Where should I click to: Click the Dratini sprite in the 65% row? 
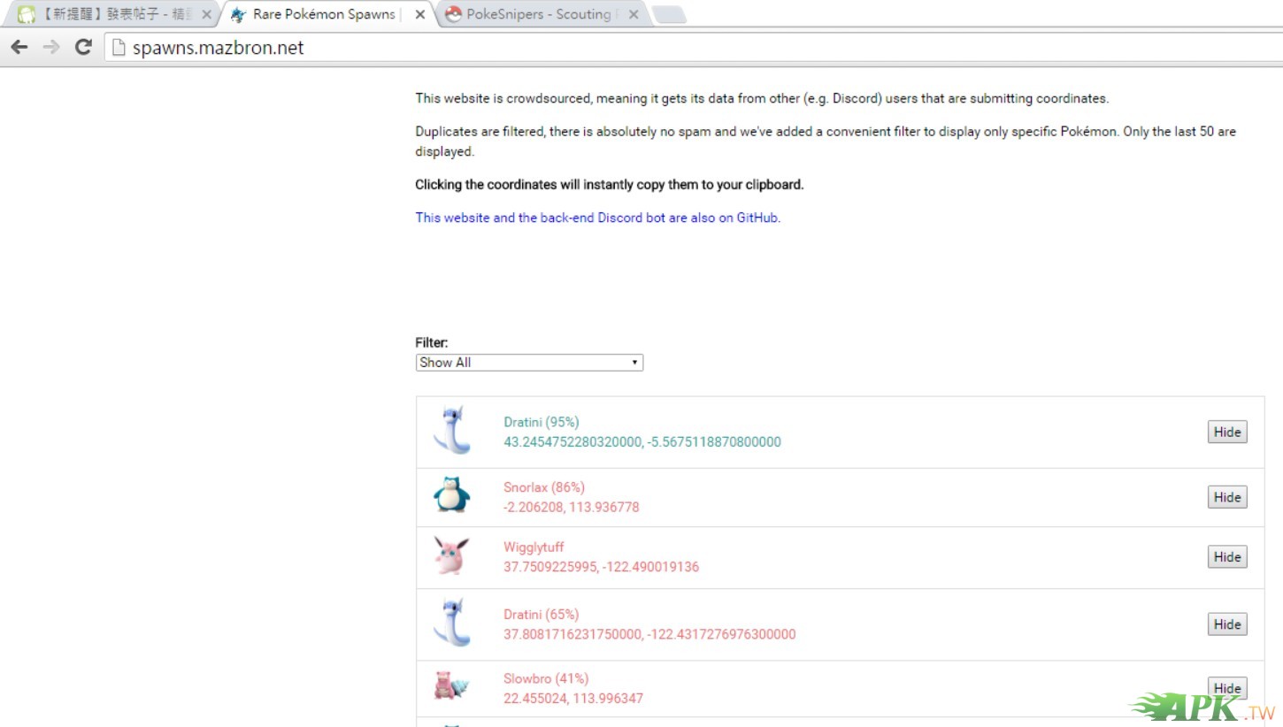[x=452, y=623]
